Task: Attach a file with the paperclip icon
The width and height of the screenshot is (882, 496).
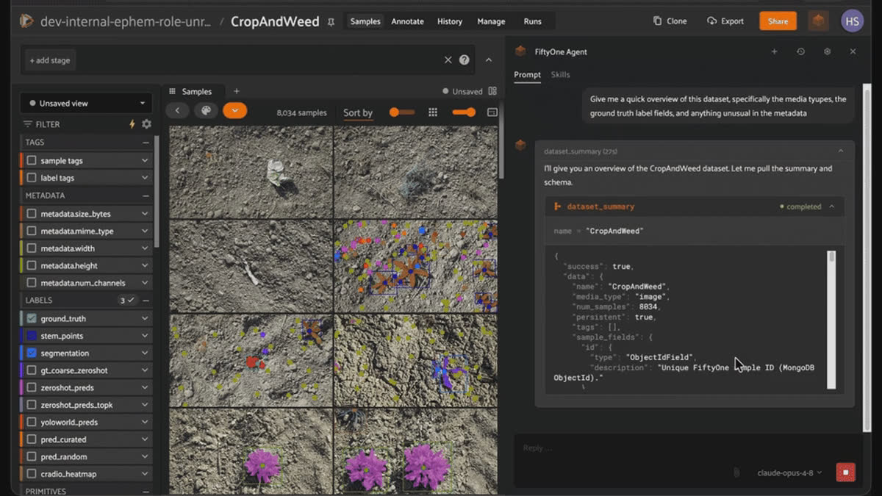Action: pos(735,472)
